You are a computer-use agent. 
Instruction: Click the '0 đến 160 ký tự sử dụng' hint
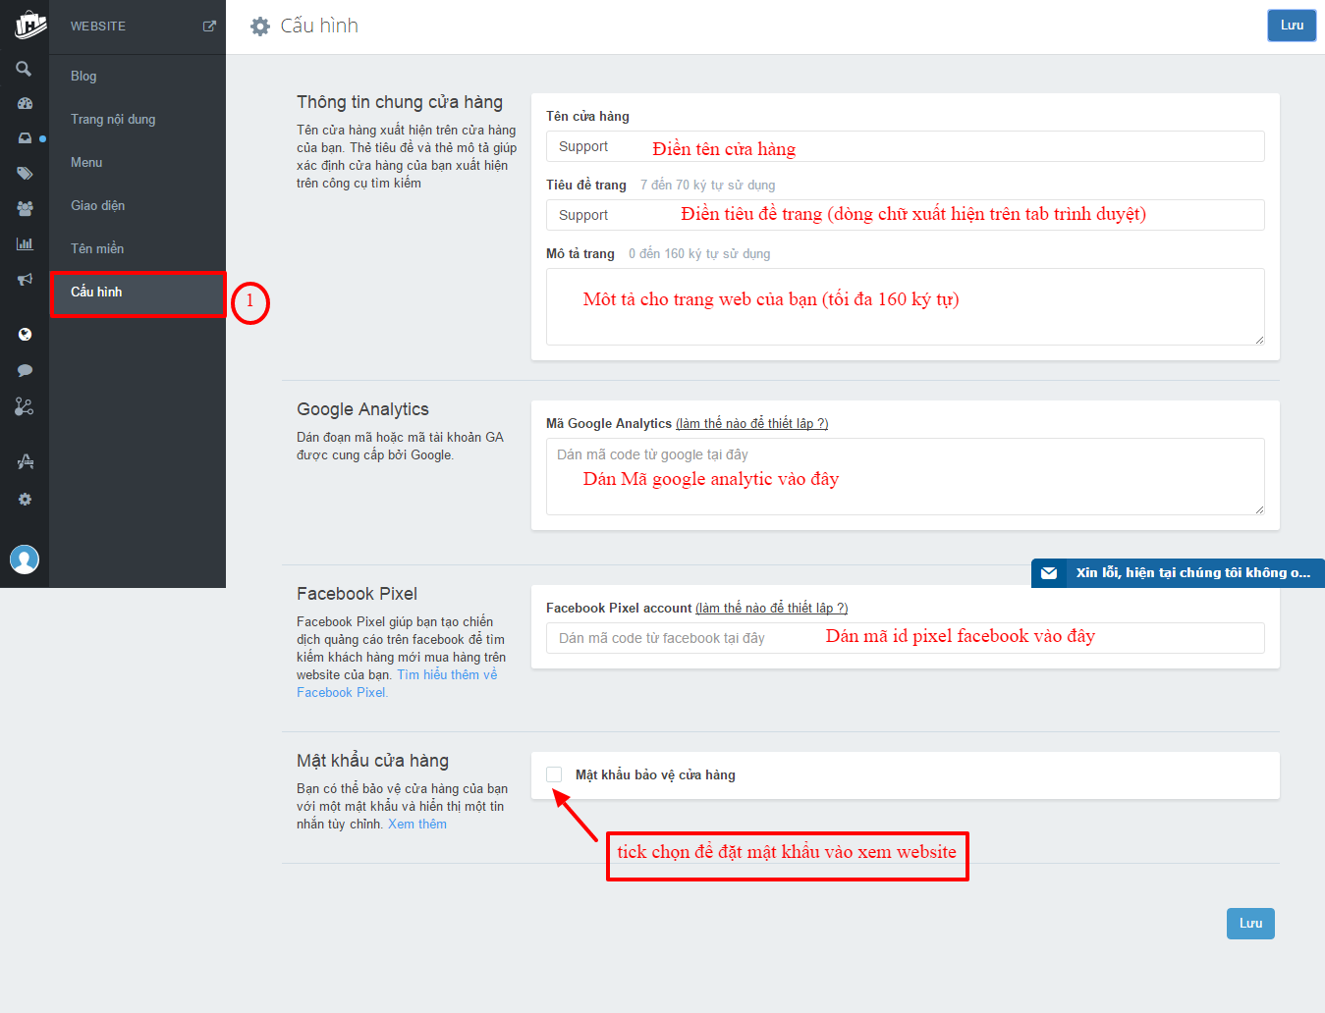(x=699, y=254)
